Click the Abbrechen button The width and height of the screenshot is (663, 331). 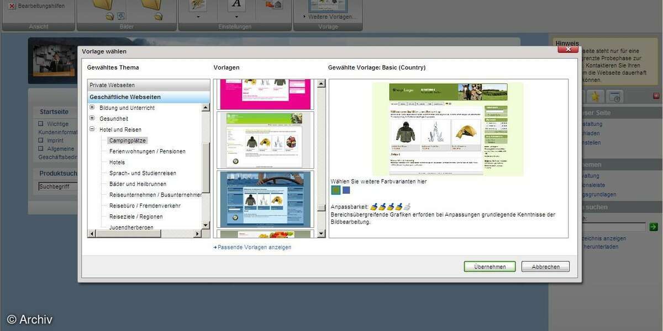coord(545,266)
